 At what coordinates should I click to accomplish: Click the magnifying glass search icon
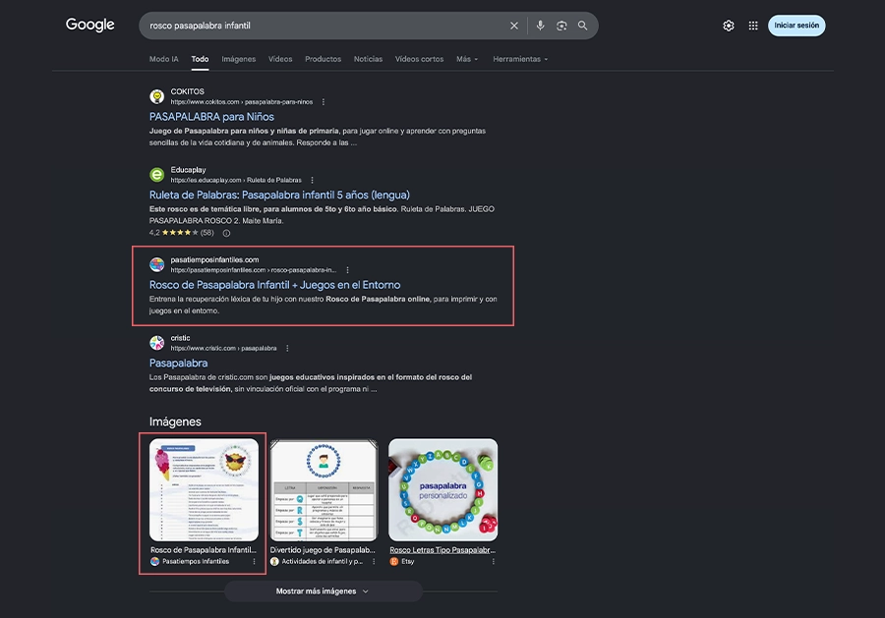click(x=582, y=26)
